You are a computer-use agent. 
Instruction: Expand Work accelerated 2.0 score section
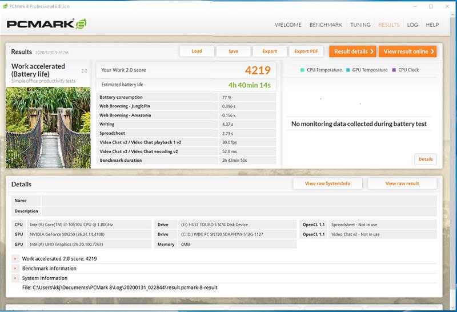pyautogui.click(x=16, y=259)
